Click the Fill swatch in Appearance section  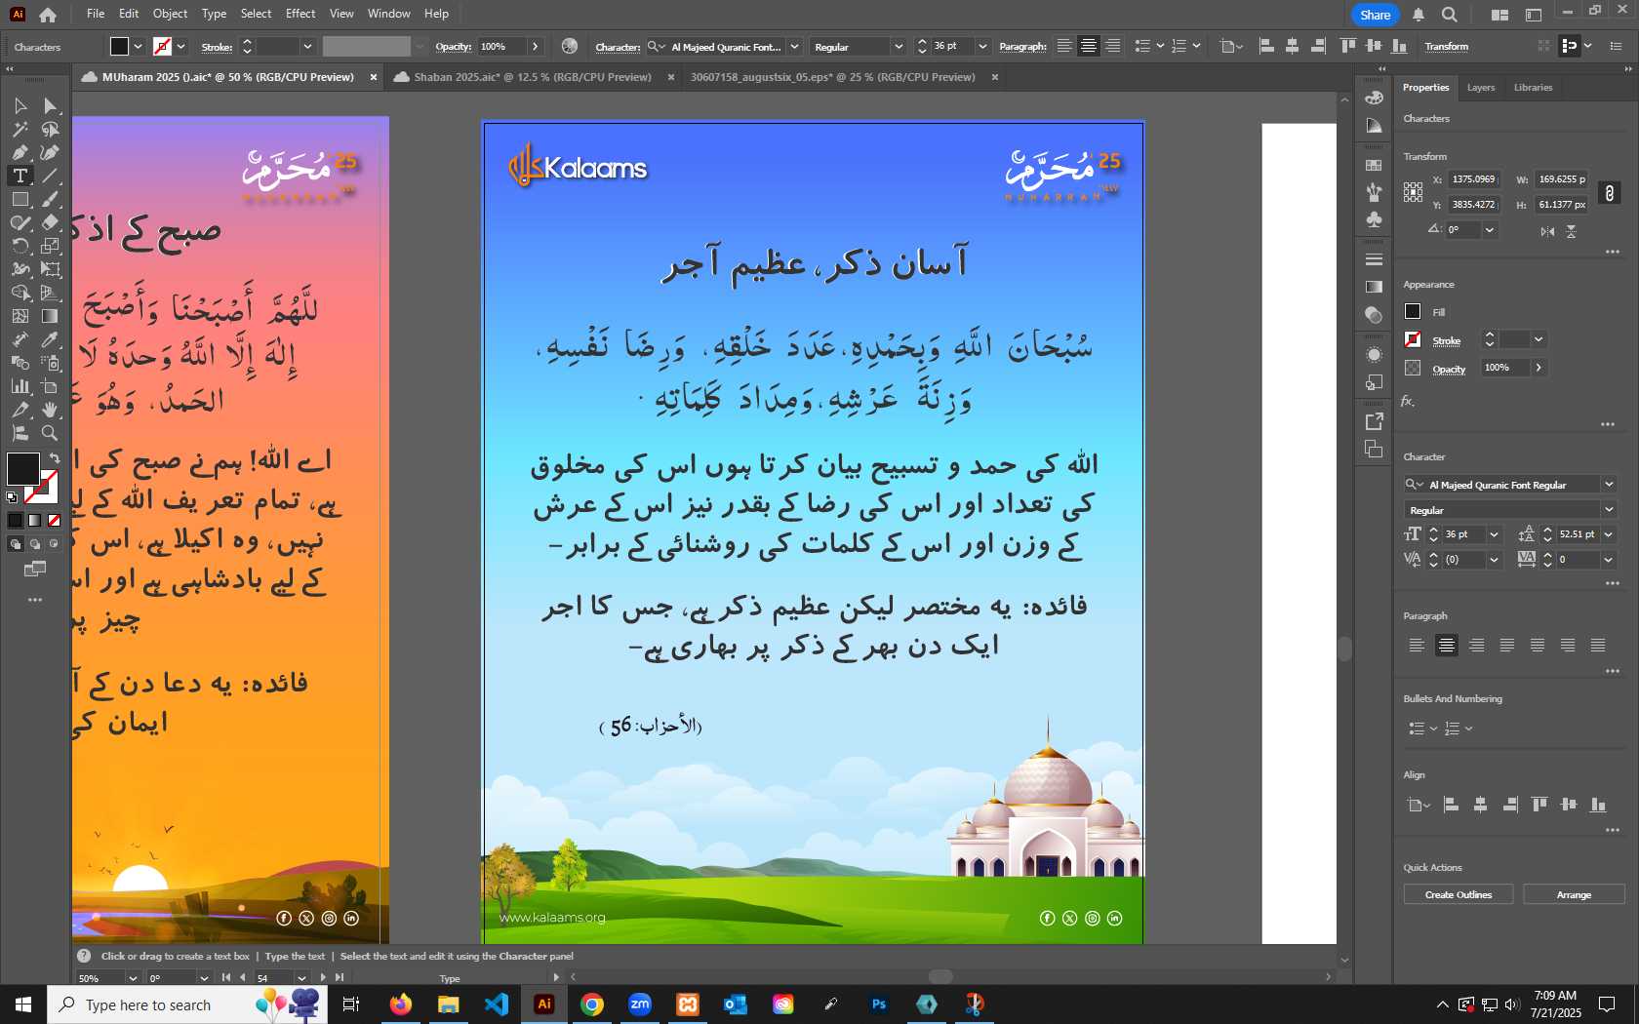[x=1413, y=311]
